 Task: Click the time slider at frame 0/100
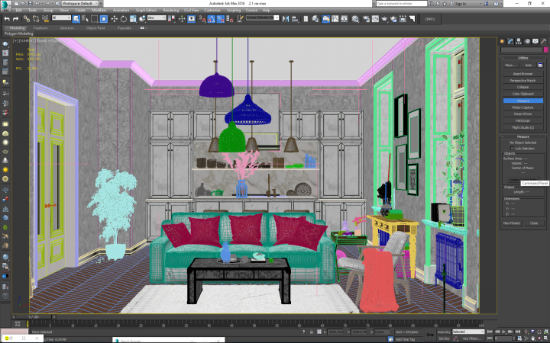point(34,317)
